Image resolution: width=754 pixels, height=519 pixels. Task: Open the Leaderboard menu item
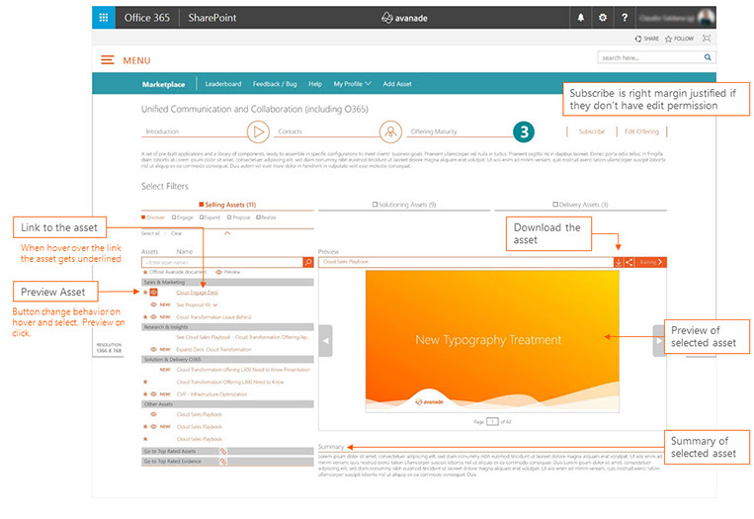222,85
